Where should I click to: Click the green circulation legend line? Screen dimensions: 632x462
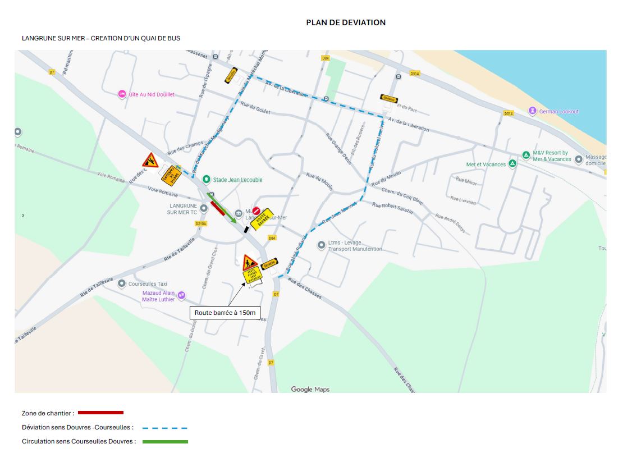(165, 442)
